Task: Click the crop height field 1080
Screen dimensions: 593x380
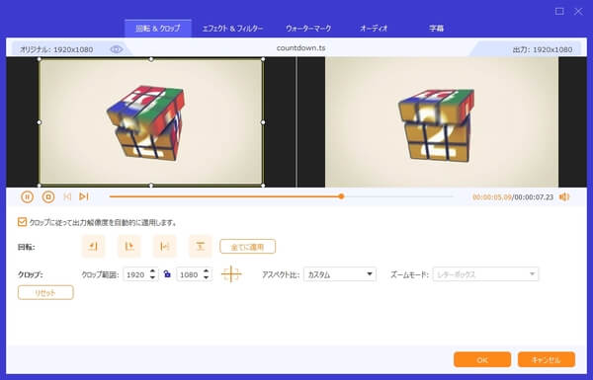Action: pos(189,274)
